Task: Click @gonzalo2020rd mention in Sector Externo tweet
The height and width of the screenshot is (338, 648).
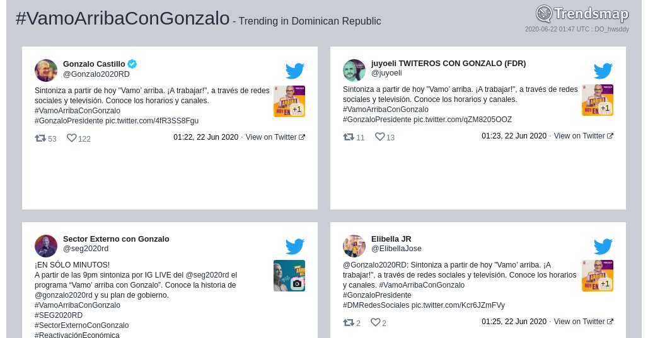Action: click(64, 295)
